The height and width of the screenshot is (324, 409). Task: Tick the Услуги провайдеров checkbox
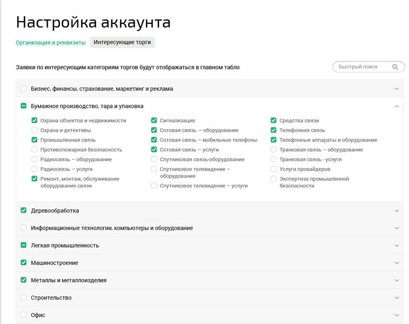click(x=273, y=169)
